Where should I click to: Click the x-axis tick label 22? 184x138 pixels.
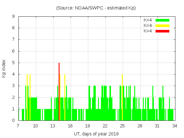pyautogui.click(x=105, y=126)
